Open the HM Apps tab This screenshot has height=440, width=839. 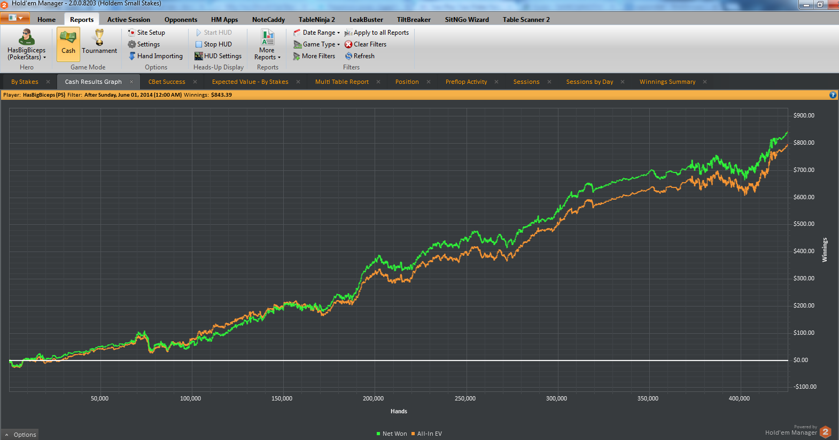click(x=224, y=20)
